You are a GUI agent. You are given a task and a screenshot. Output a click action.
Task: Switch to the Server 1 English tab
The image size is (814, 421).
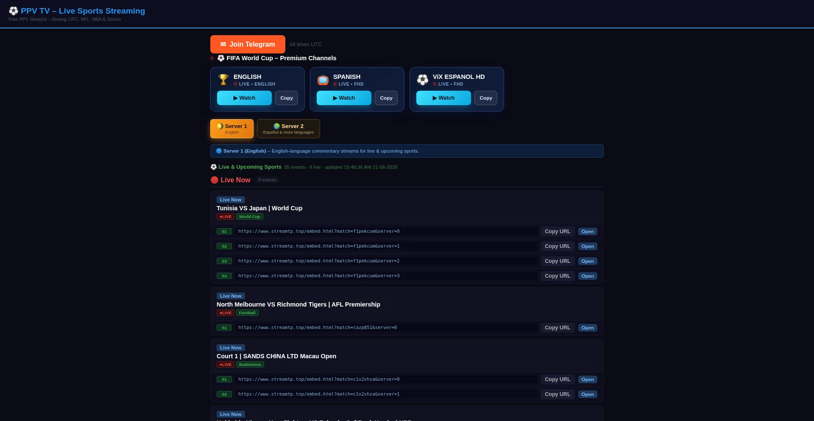point(232,128)
